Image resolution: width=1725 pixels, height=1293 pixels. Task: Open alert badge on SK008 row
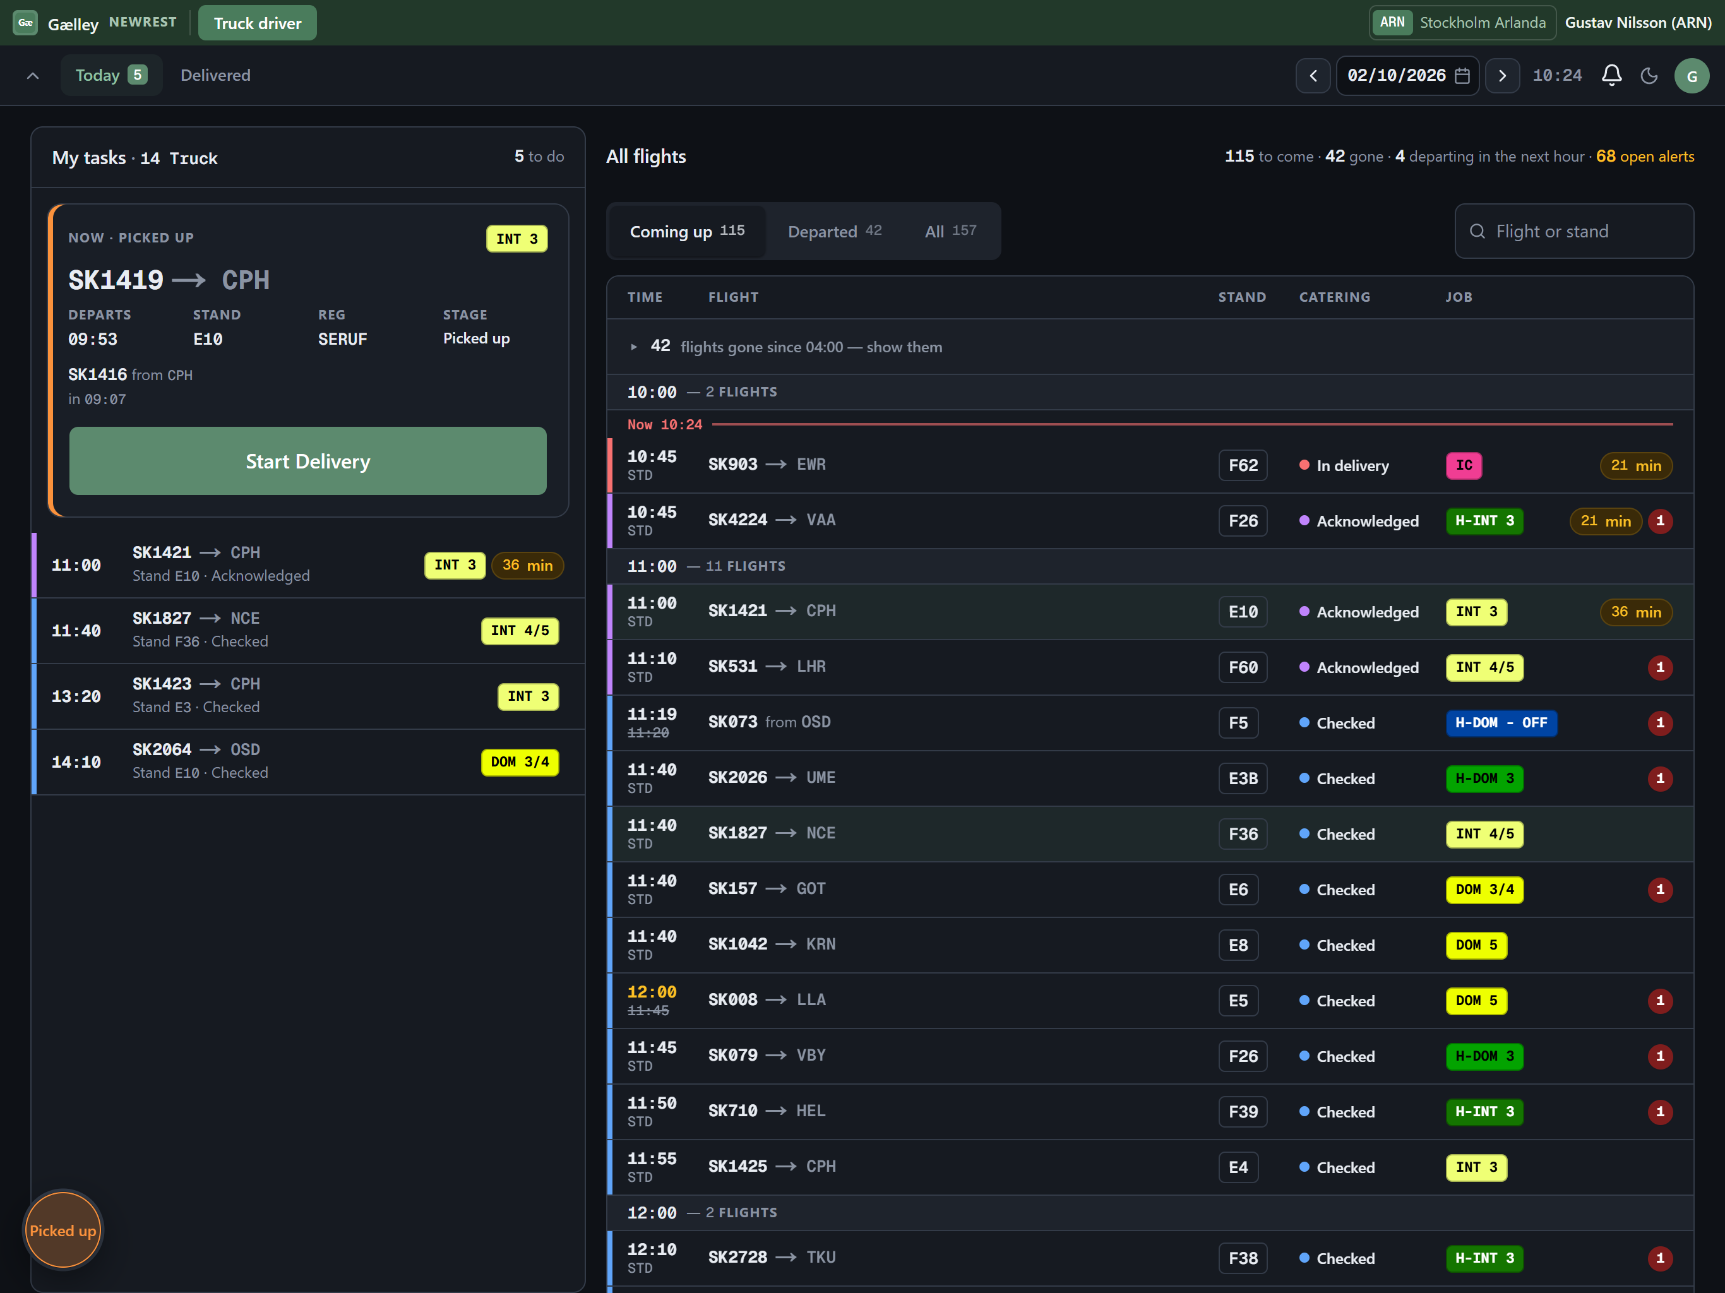click(x=1659, y=1001)
